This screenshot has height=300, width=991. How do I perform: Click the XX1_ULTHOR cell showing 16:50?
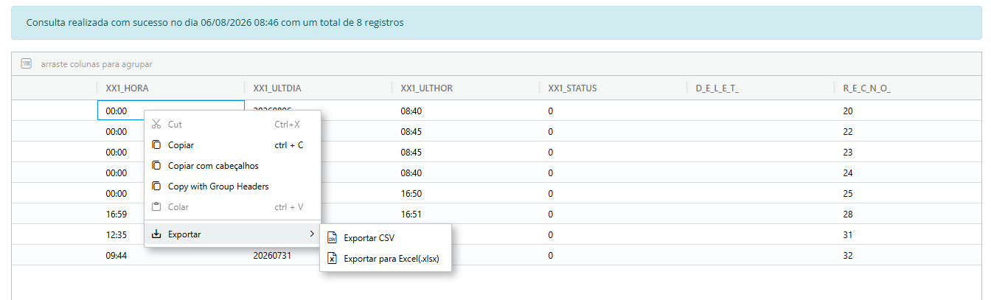[x=465, y=193]
